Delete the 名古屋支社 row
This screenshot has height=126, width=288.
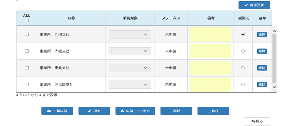(x=262, y=84)
